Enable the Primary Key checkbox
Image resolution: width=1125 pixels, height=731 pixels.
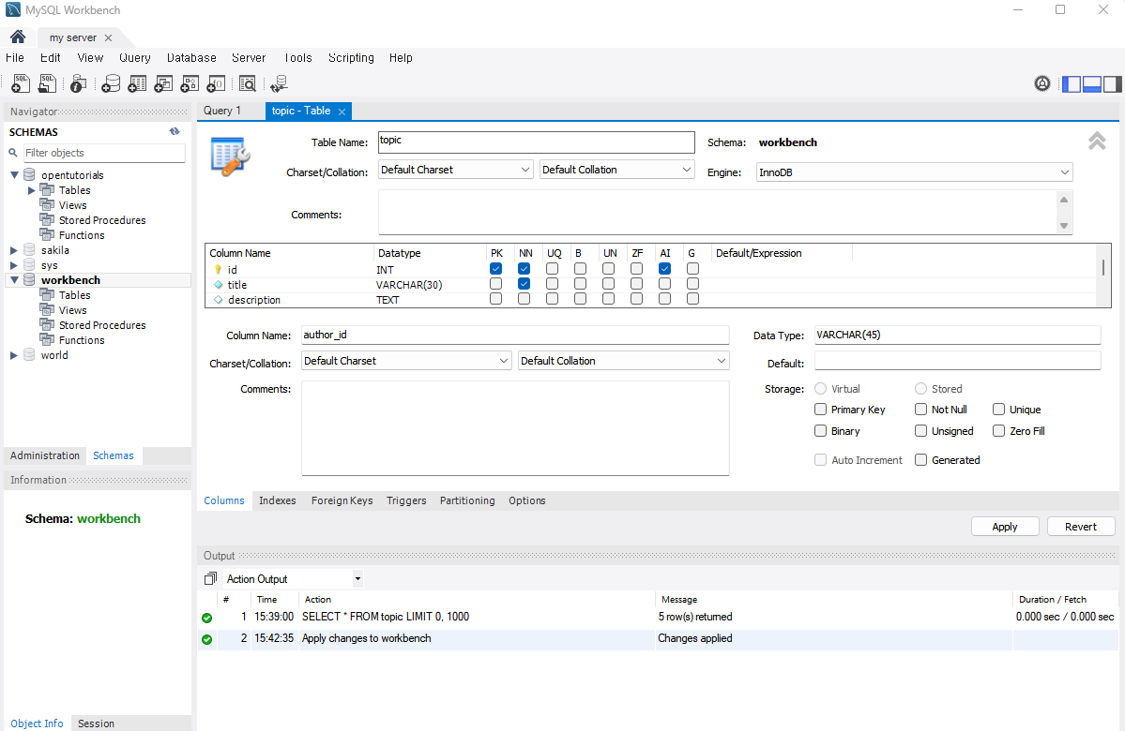pyautogui.click(x=821, y=410)
